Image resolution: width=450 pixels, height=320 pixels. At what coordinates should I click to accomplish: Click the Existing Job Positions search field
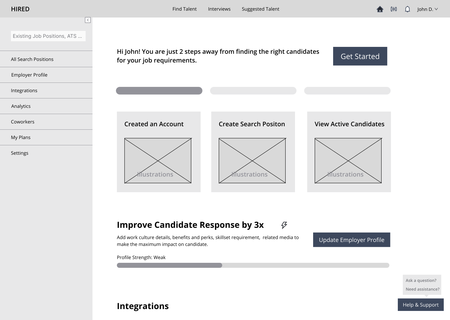pos(48,36)
